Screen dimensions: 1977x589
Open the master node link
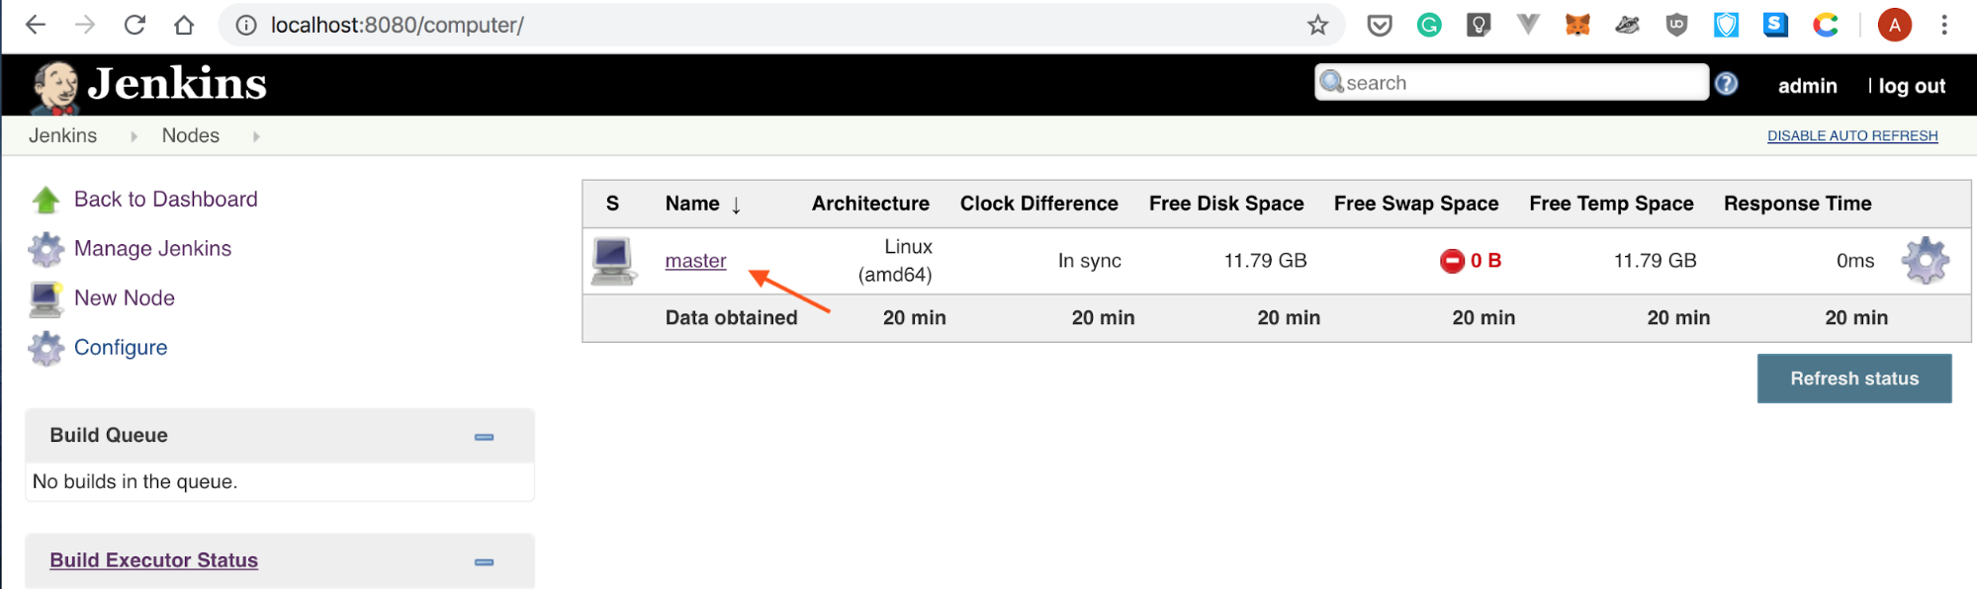click(695, 261)
